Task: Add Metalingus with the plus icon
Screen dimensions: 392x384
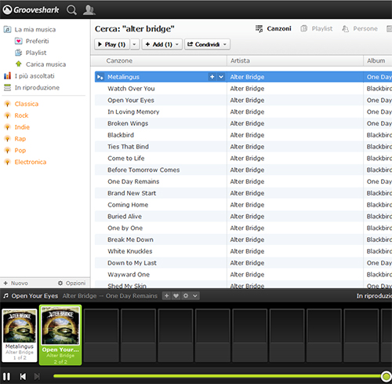Action: 212,77
